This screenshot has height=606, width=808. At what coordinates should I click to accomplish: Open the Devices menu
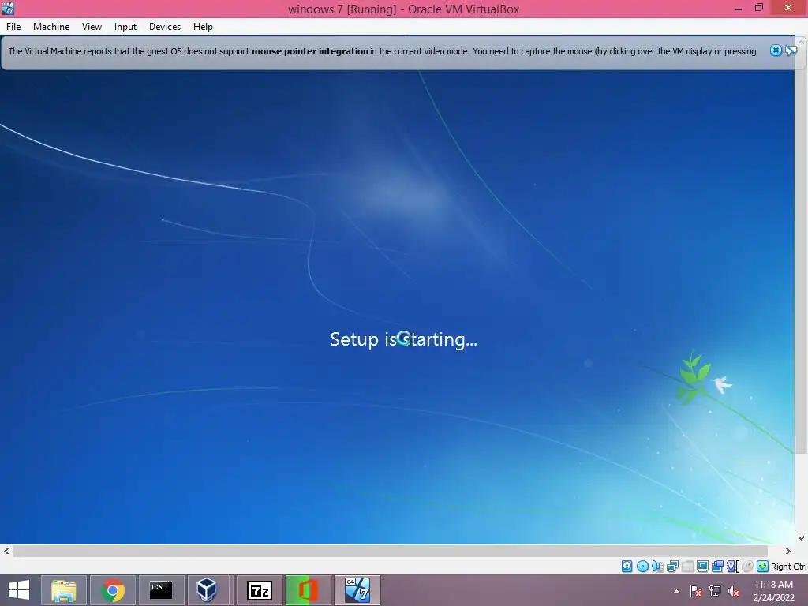pyautogui.click(x=165, y=27)
